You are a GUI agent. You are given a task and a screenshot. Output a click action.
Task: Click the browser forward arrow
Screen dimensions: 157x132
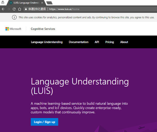[9, 9]
